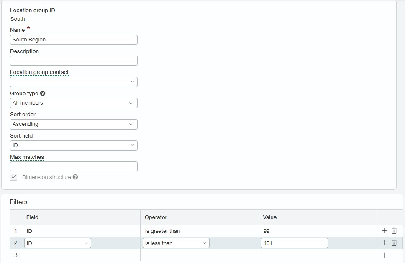Delete the "Is greater than 99" filter row
This screenshot has width=405, height=263.
point(393,231)
